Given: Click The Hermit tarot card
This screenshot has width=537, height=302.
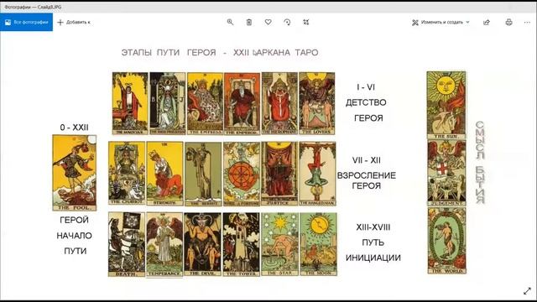Looking at the screenshot, I should click(x=203, y=174).
